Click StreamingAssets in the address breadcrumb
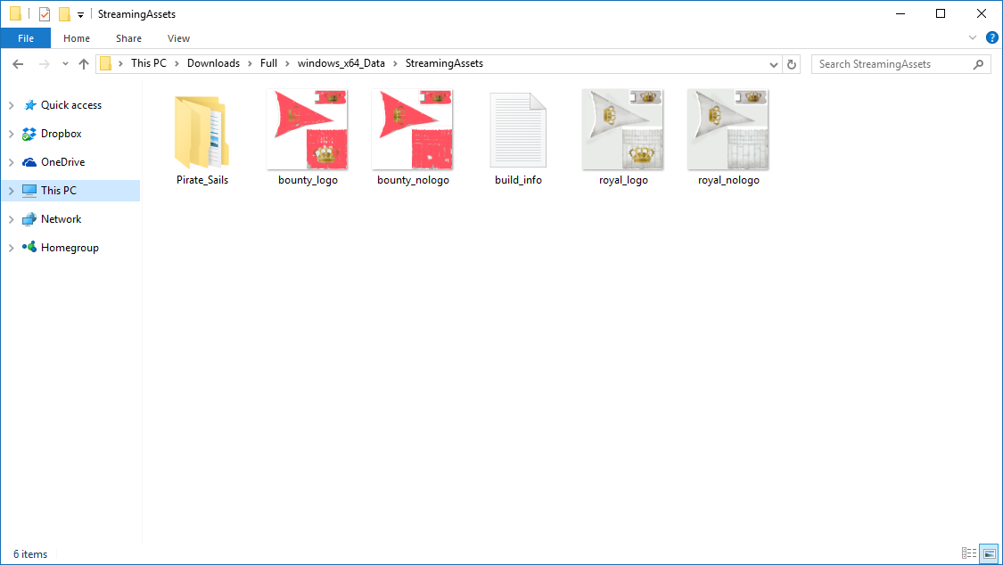Image resolution: width=1003 pixels, height=565 pixels. tap(444, 63)
